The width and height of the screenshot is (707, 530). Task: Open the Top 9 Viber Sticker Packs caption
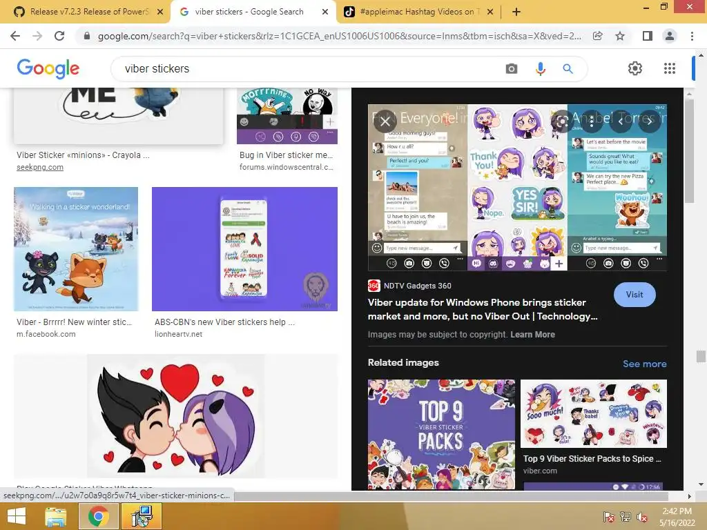coord(592,459)
